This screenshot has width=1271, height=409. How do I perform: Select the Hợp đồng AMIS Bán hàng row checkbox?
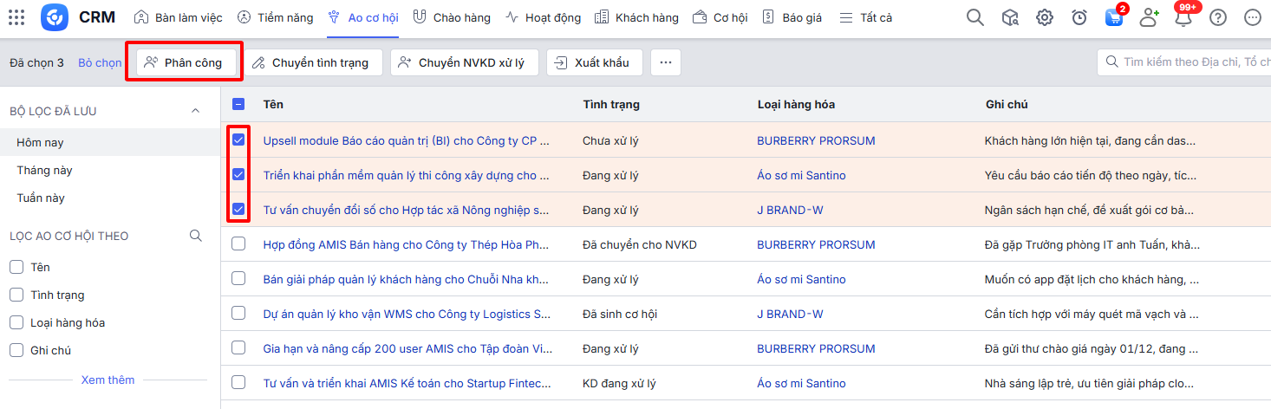click(x=238, y=244)
